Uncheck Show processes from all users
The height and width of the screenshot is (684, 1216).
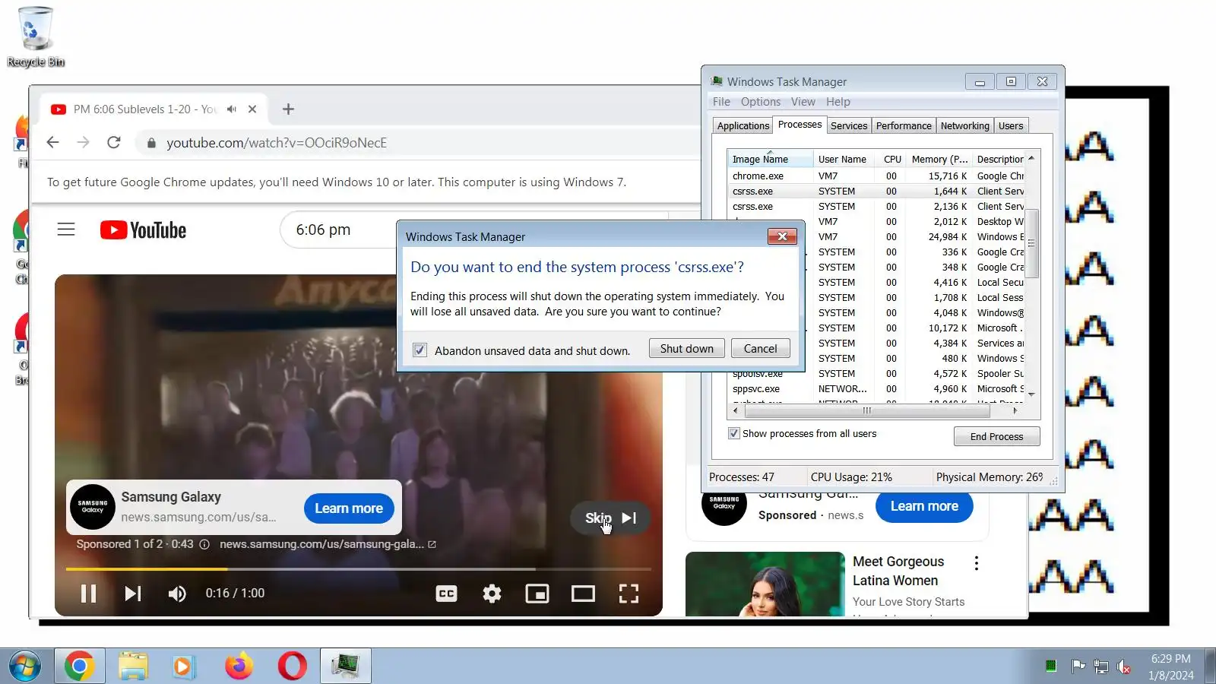point(734,434)
